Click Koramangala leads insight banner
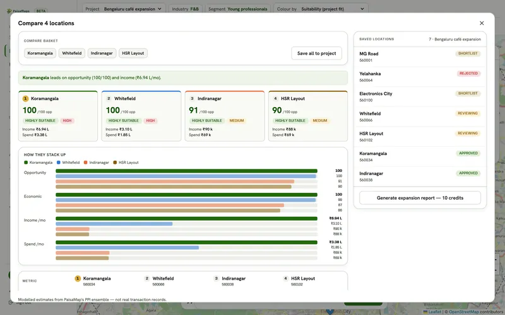 click(183, 77)
